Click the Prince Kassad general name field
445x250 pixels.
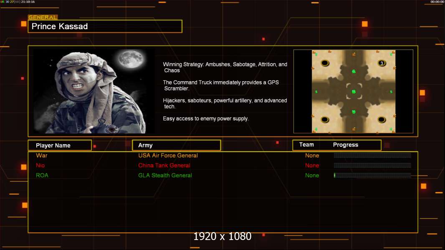coord(105,26)
